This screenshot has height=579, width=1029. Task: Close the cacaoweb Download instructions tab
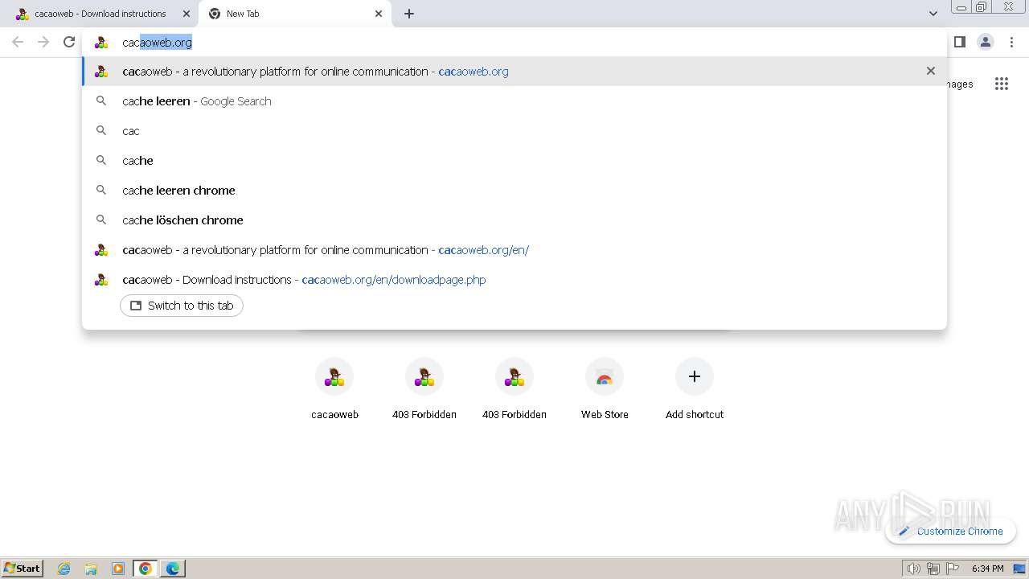187,14
